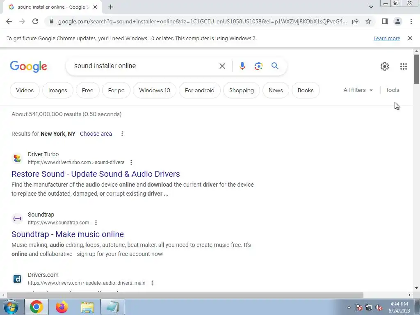Click the address bar URL
The height and width of the screenshot is (315, 420).
[x=202, y=21]
